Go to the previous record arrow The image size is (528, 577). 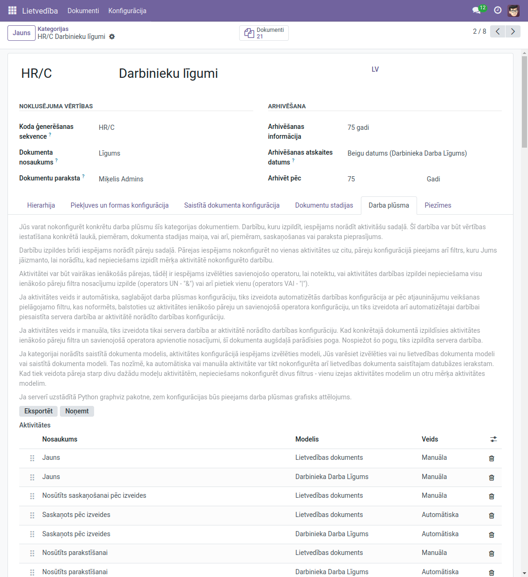pos(498,31)
